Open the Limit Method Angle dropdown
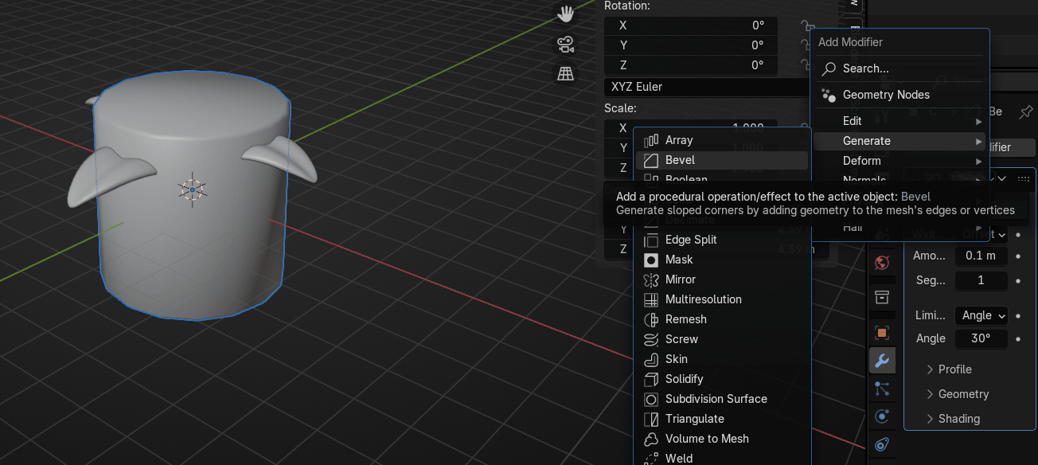 pos(981,315)
